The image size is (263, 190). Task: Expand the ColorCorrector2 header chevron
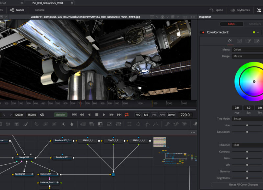tap(258, 32)
